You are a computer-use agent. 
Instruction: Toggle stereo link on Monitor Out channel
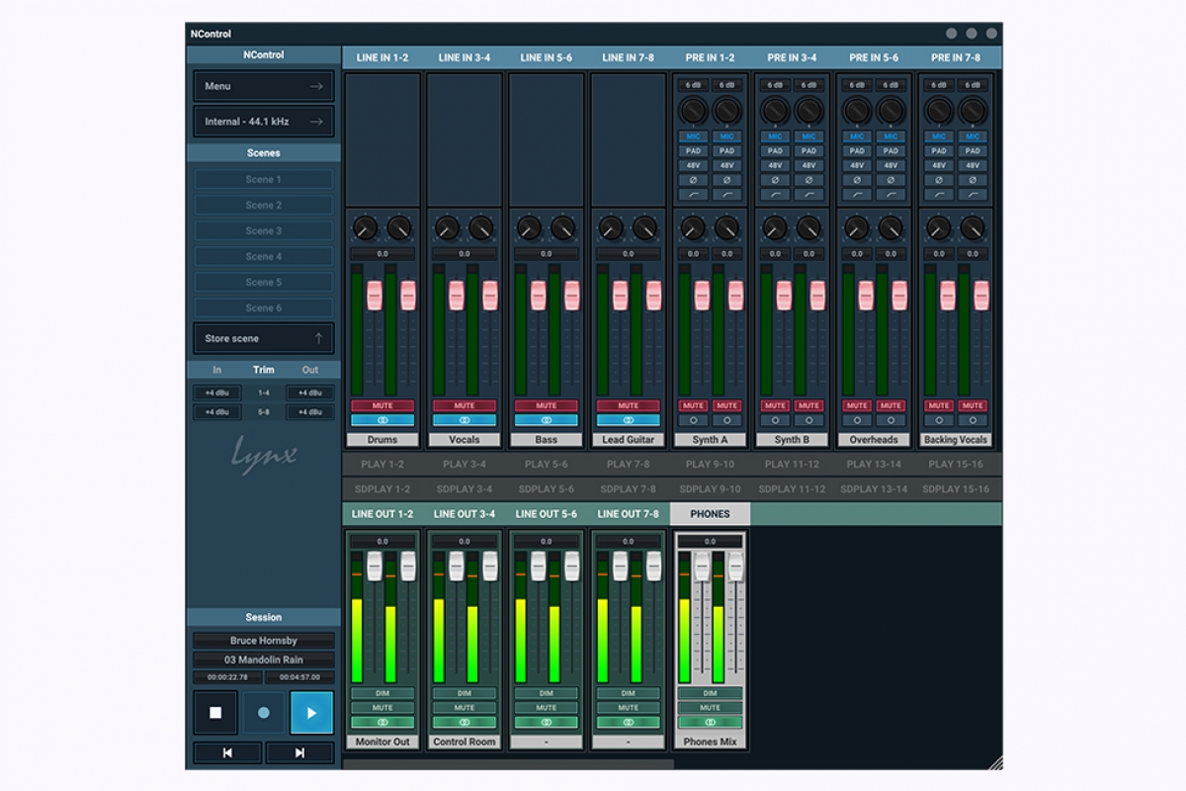pos(381,722)
